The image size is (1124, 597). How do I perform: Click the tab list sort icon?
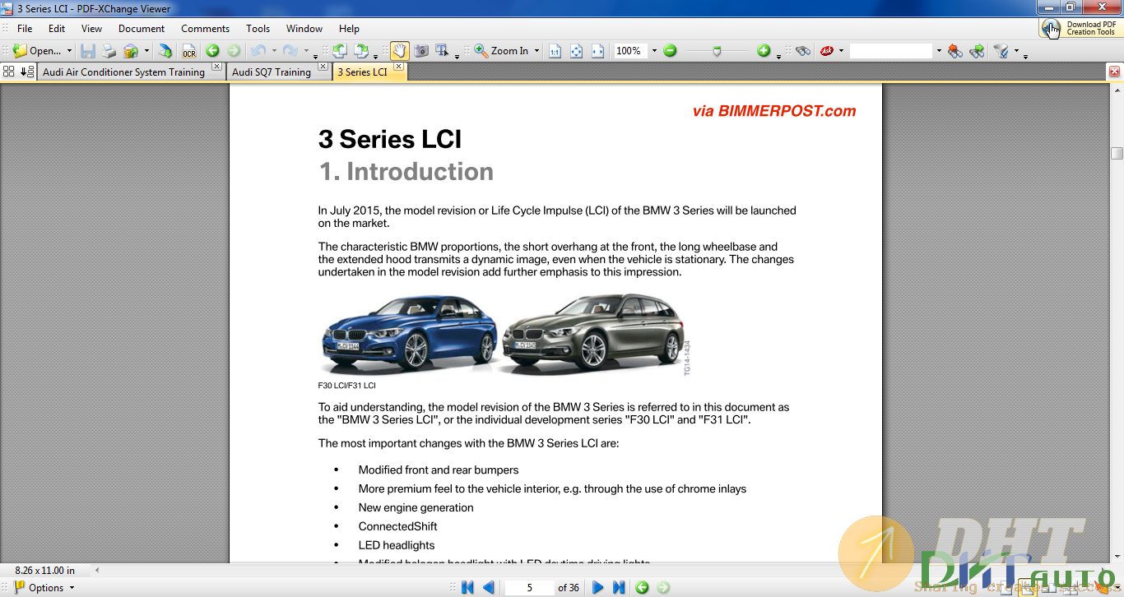[x=27, y=72]
